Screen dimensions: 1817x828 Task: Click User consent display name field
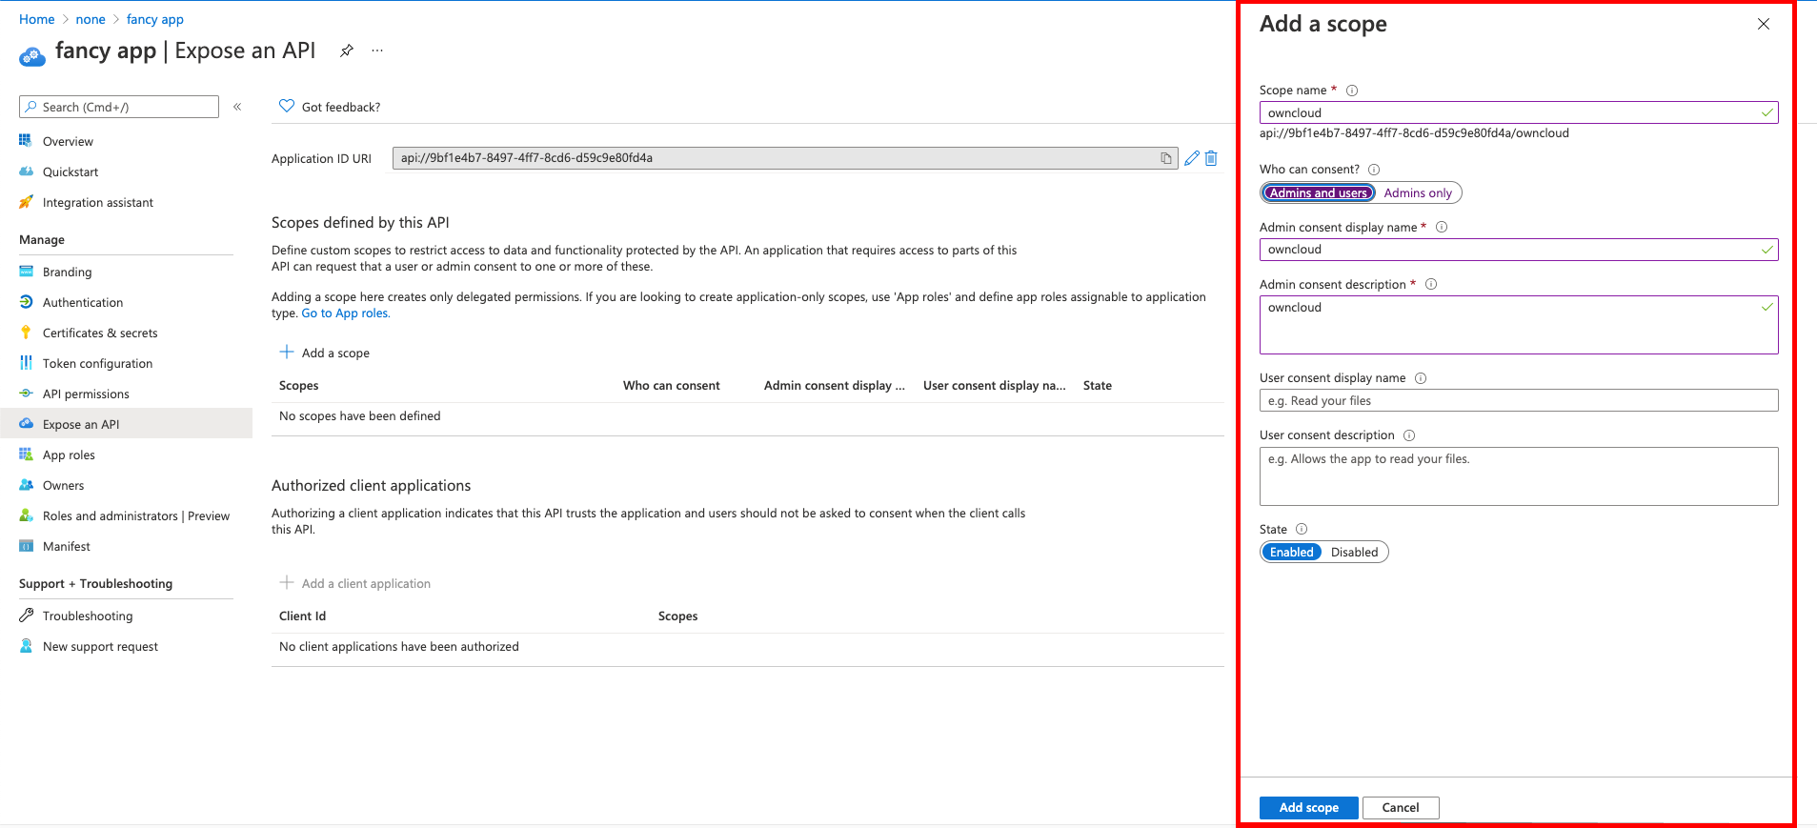pos(1519,400)
